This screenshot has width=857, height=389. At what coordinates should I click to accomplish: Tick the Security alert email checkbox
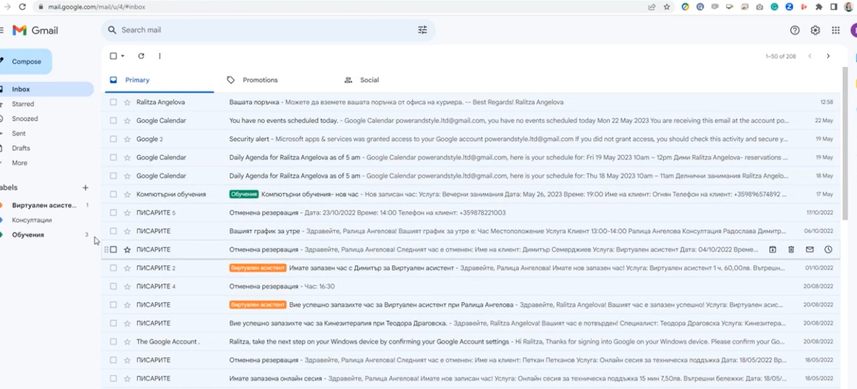(113, 139)
